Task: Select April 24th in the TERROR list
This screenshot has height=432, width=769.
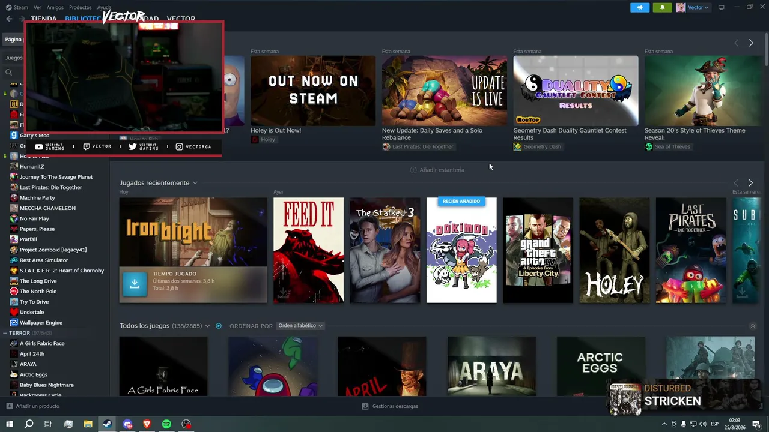Action: coord(32,354)
